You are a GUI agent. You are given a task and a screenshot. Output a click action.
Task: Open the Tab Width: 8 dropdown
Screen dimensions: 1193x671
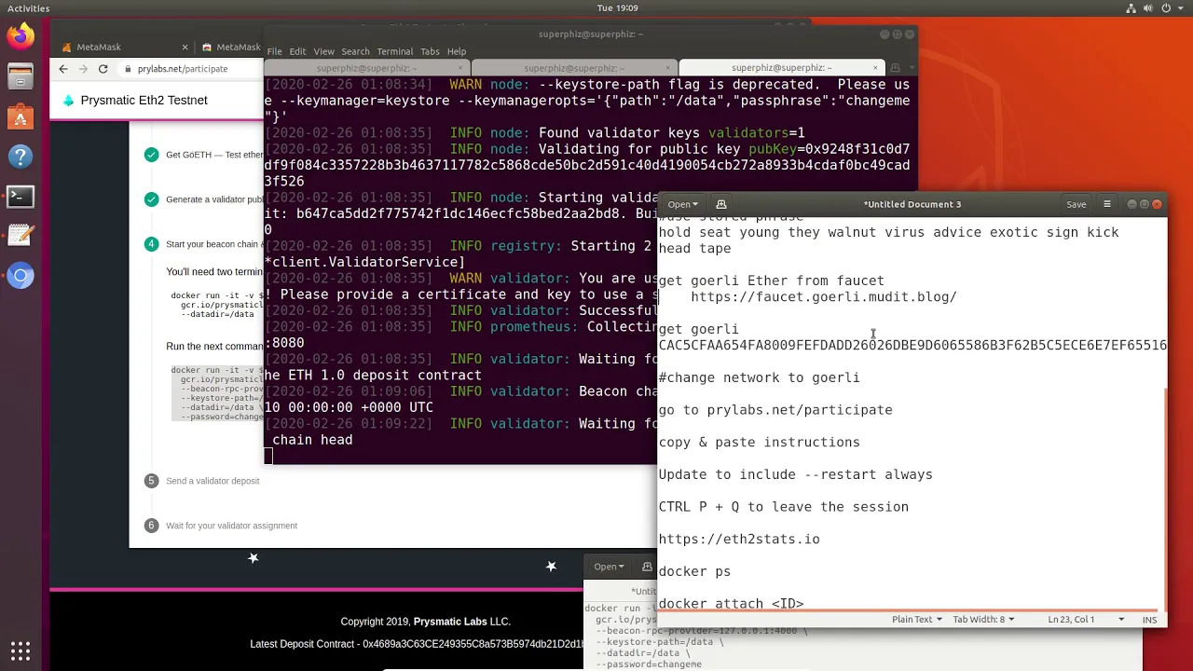[x=984, y=620]
